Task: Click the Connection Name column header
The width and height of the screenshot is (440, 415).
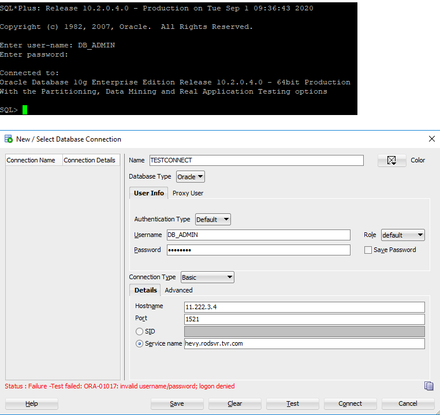Action: pyautogui.click(x=33, y=160)
